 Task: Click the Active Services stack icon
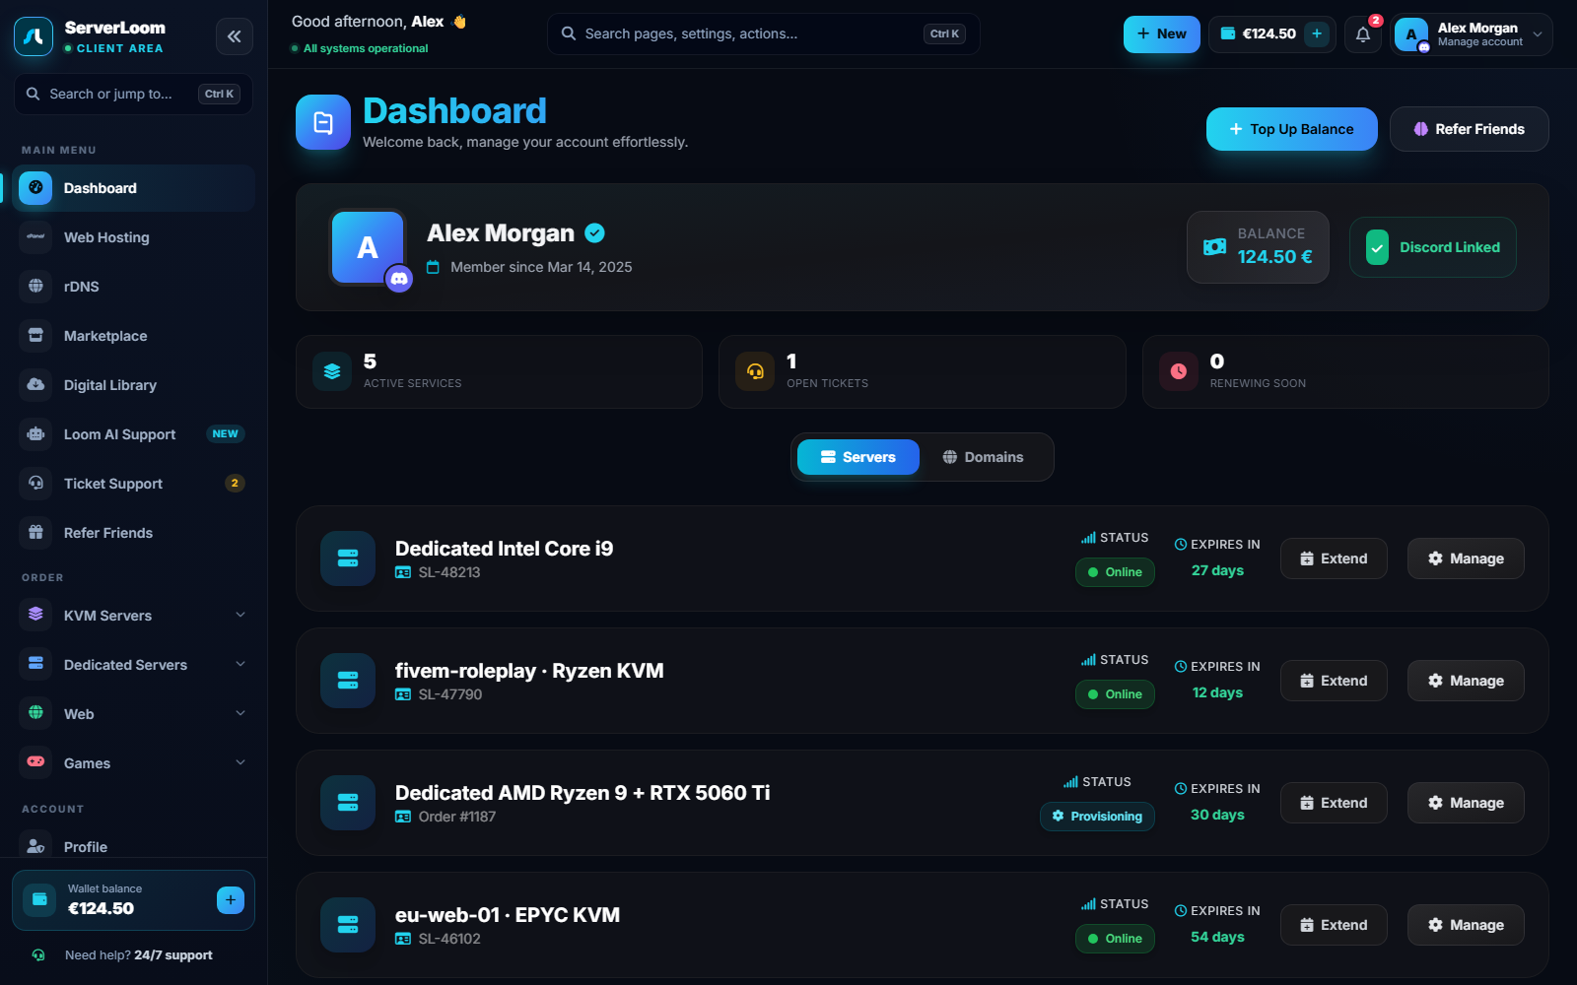[x=332, y=371]
